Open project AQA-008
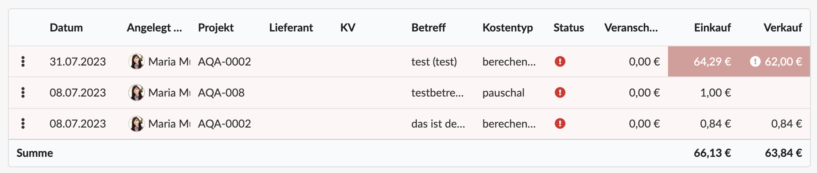817x173 pixels. coord(221,93)
